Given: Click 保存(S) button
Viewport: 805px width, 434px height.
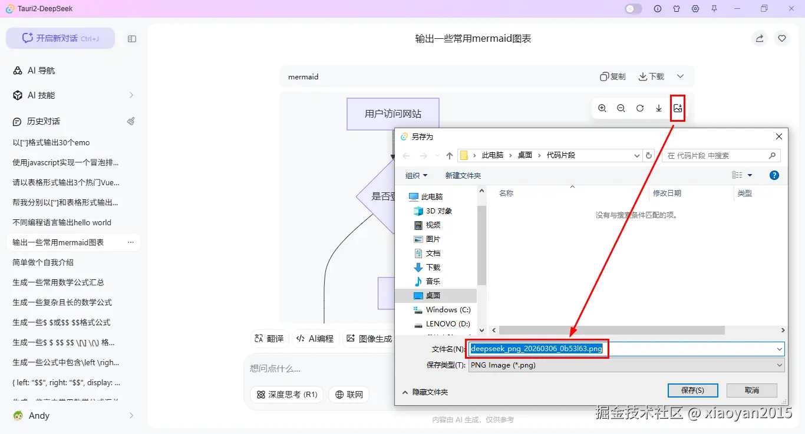Looking at the screenshot, I should (692, 390).
